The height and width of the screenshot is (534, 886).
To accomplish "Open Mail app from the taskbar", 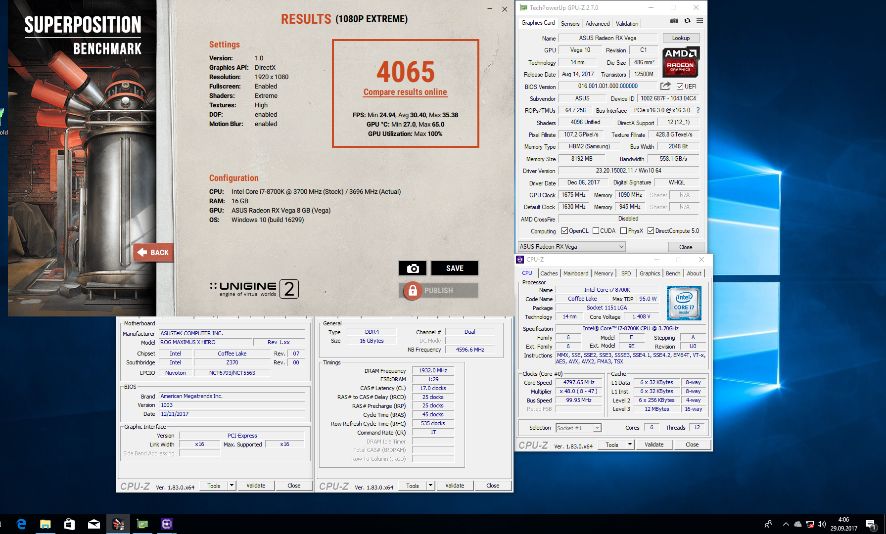I will tap(94, 524).
